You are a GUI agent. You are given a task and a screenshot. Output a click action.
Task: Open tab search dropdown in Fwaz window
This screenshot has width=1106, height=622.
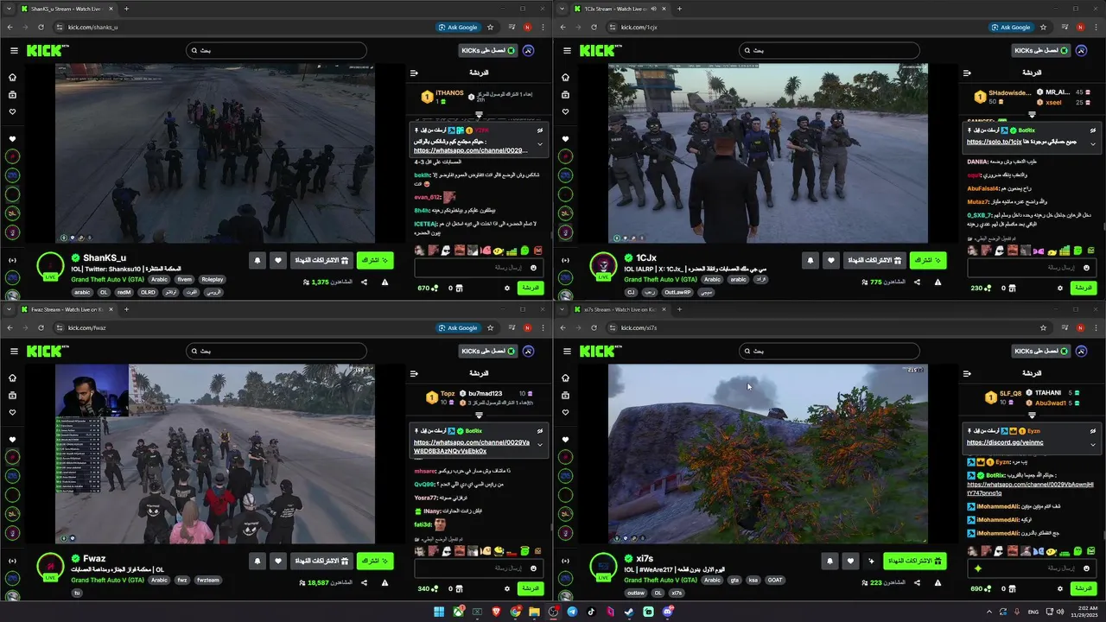(10, 309)
